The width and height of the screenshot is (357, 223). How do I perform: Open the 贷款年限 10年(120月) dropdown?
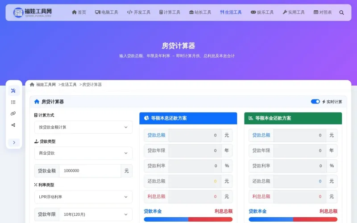tap(95, 215)
